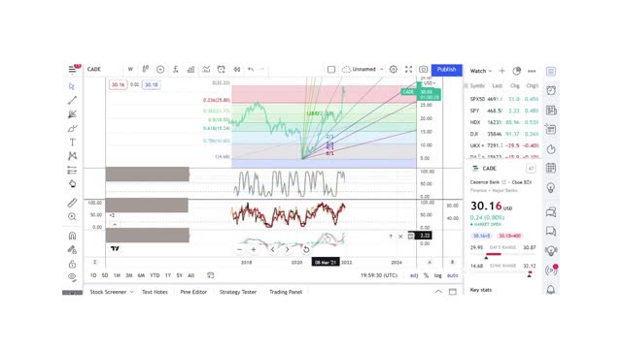The width and height of the screenshot is (622, 349).
Task: Zoom out chart with minus button
Action: [x=239, y=250]
